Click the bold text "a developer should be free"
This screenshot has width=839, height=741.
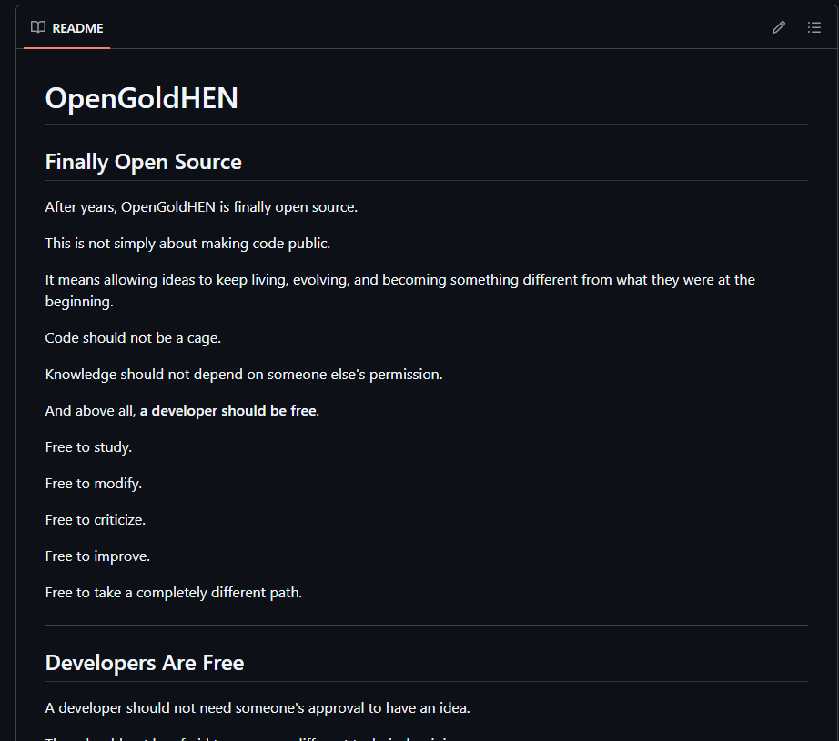[228, 411]
